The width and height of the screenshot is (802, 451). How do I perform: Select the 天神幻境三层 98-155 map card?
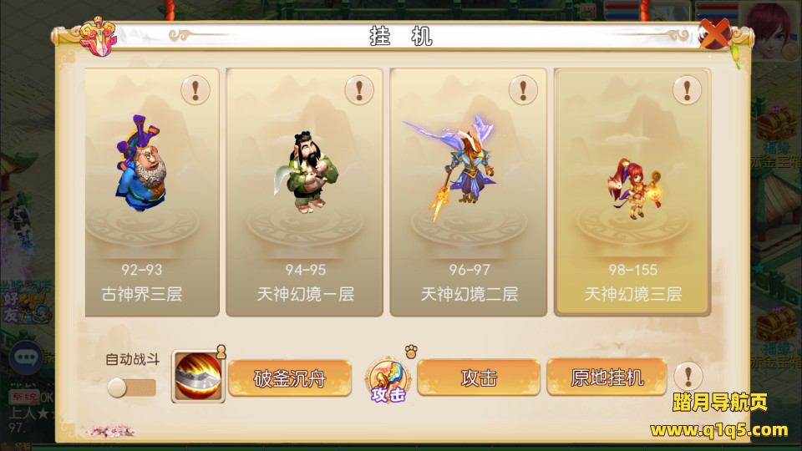pyautogui.click(x=632, y=192)
